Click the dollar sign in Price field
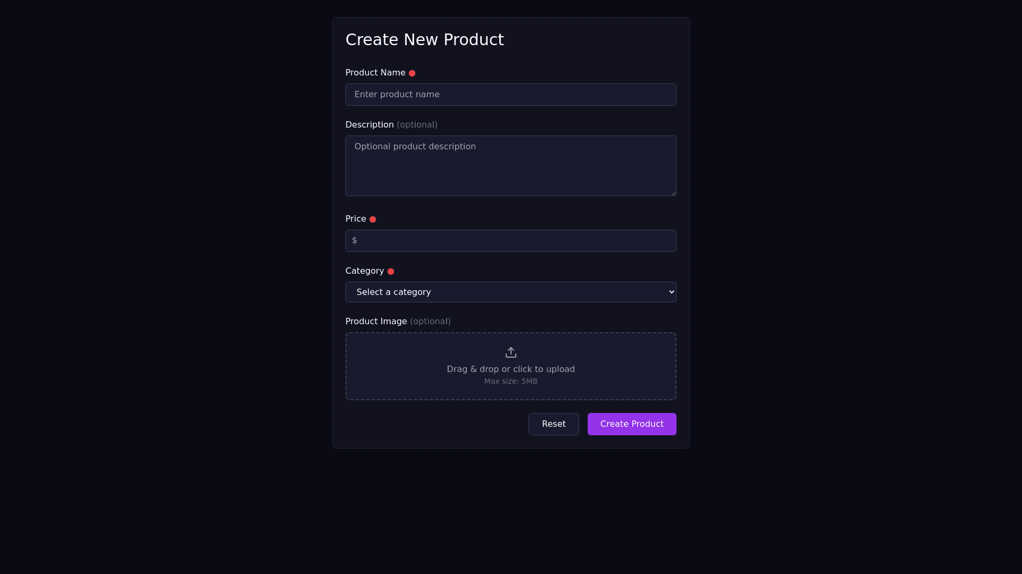This screenshot has height=574, width=1022. [355, 241]
